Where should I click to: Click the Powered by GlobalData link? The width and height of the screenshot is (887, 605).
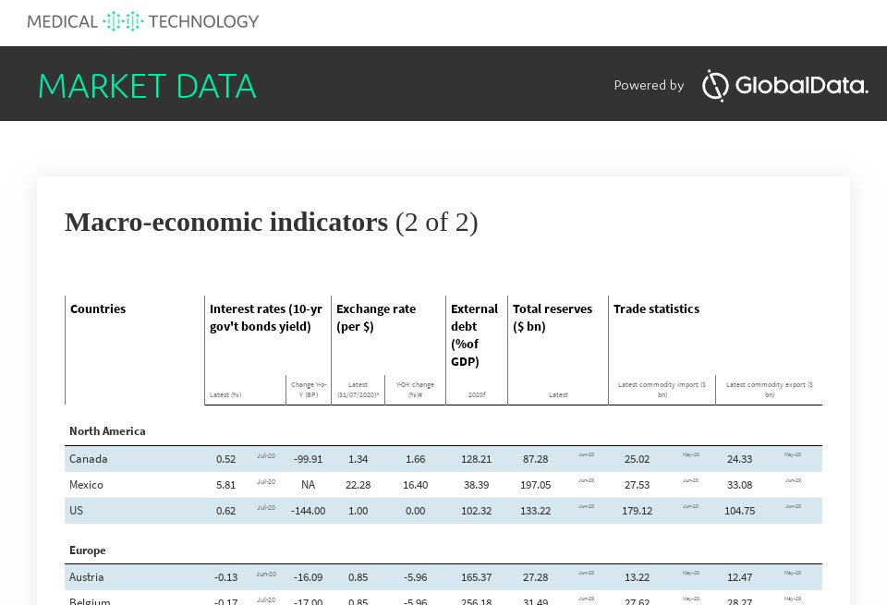pos(650,85)
